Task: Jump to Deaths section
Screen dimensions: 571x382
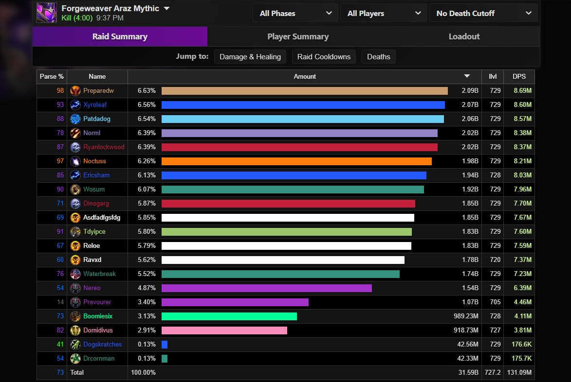Action: tap(378, 57)
